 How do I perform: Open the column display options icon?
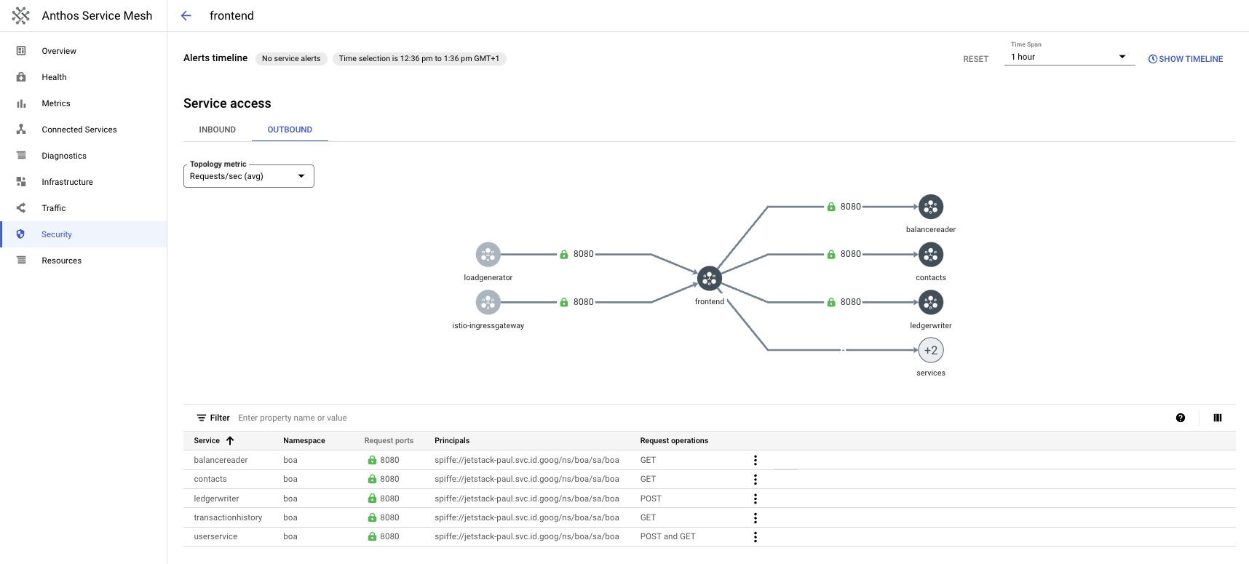pyautogui.click(x=1217, y=418)
